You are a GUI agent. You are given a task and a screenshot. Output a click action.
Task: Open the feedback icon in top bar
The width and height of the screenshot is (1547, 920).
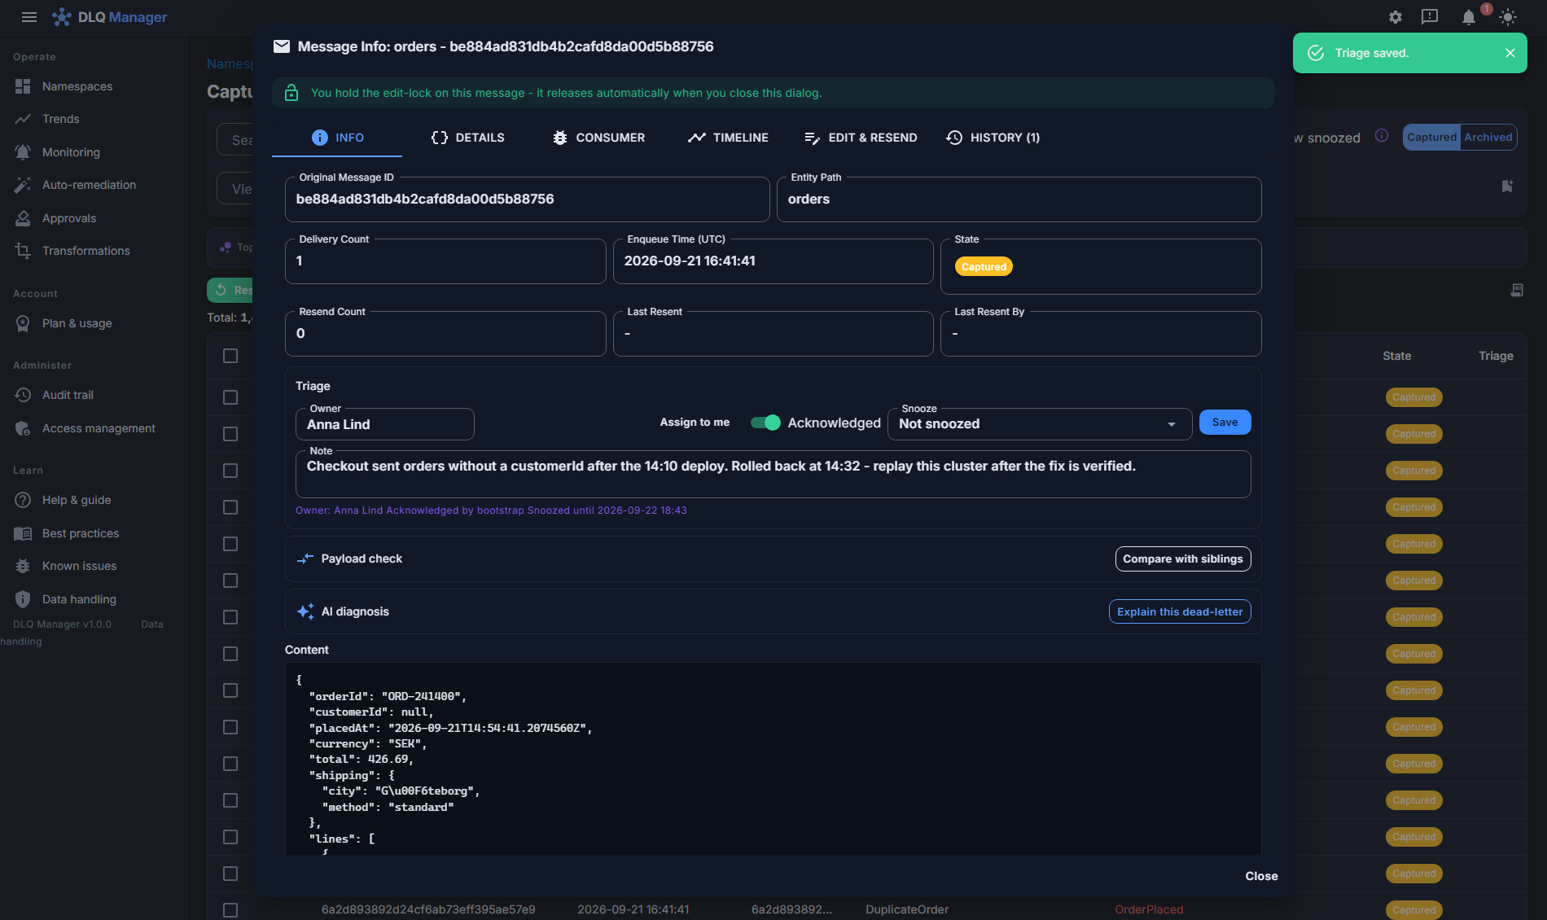click(x=1430, y=17)
